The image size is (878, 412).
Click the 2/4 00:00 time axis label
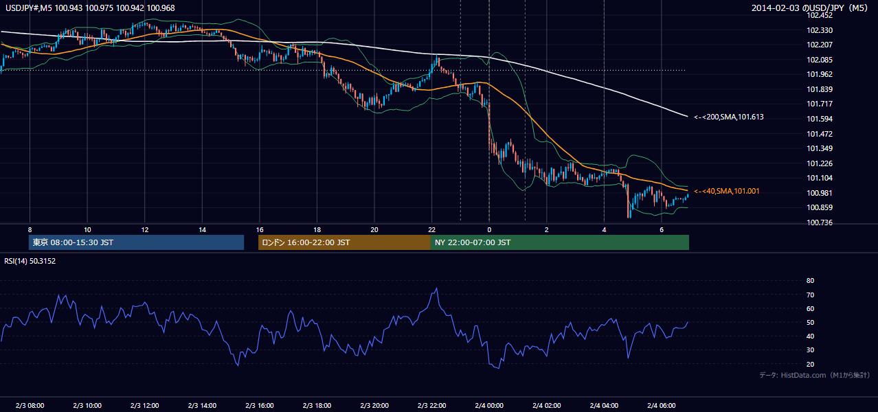(489, 405)
